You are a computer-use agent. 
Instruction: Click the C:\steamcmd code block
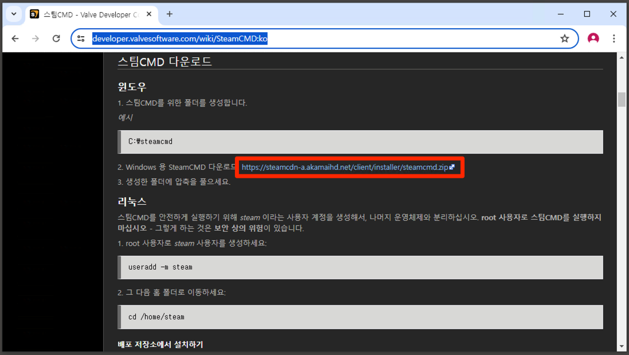(360, 142)
